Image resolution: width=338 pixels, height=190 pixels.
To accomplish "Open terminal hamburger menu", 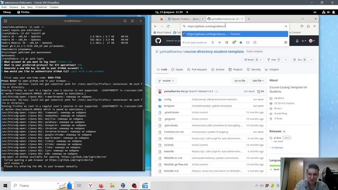I will tap(133, 21).
